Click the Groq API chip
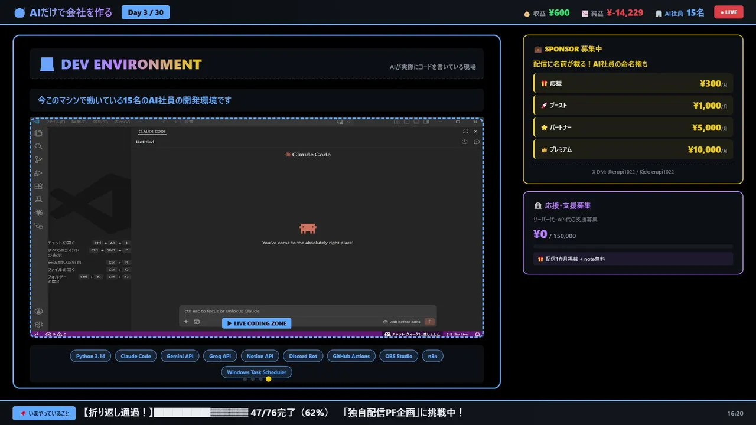756x425 pixels. 220,356
